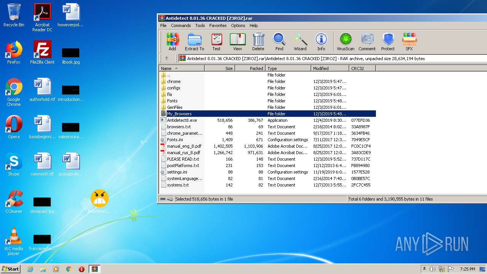This screenshot has width=487, height=274.
Task: Select the Fonts folder
Action: tap(267, 101)
